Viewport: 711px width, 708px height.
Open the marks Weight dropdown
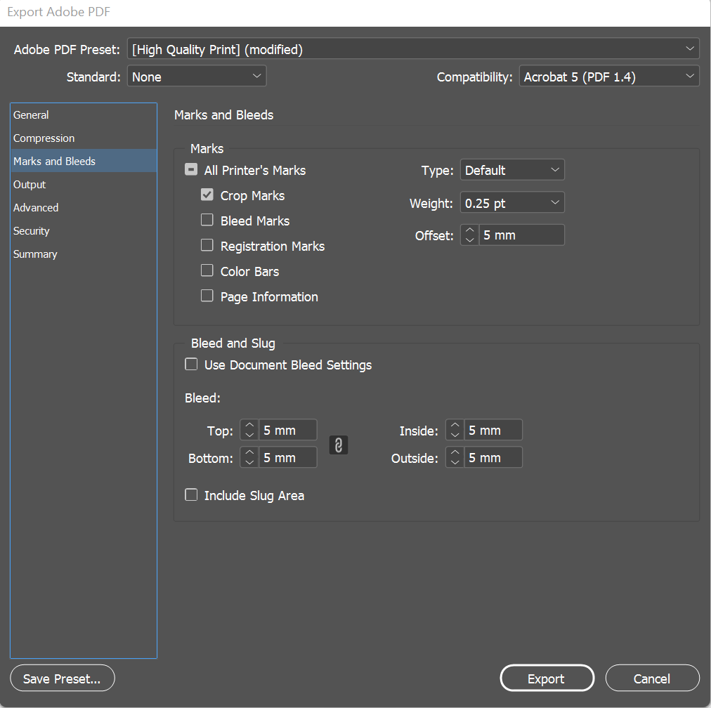click(512, 203)
